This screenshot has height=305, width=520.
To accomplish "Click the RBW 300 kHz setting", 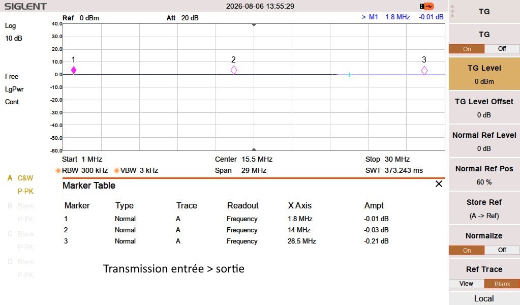I will coord(83,170).
